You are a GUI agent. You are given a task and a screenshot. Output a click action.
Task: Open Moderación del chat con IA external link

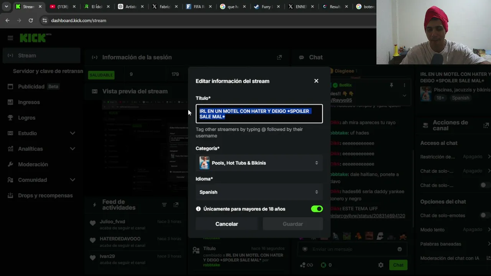pos(488,258)
